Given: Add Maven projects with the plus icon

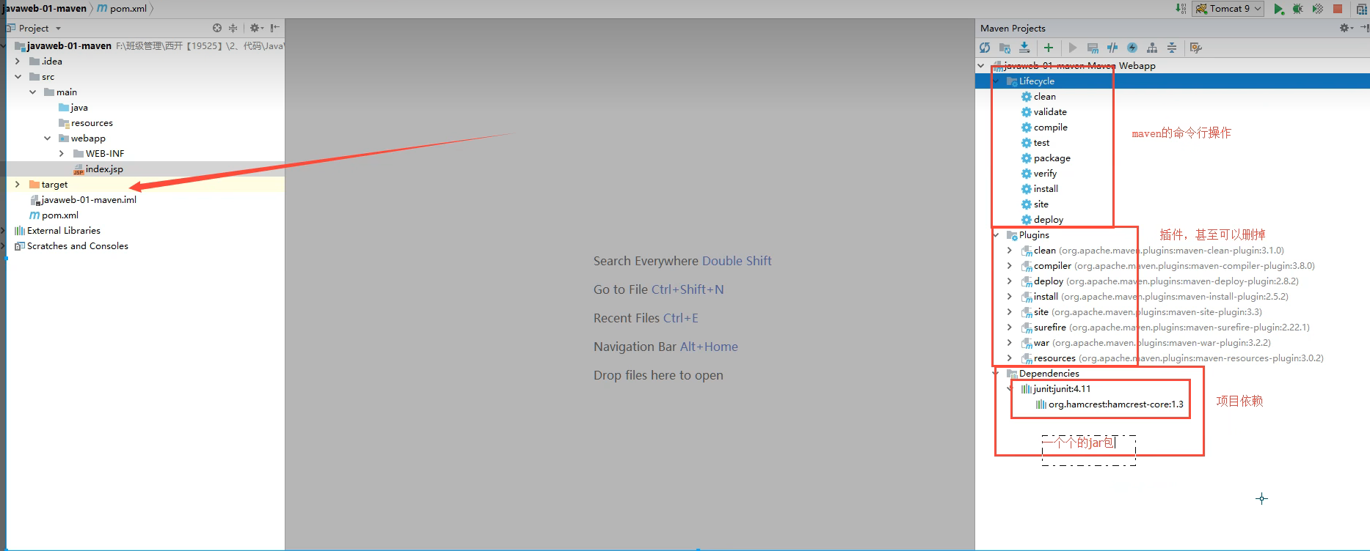Looking at the screenshot, I should pyautogui.click(x=1049, y=48).
